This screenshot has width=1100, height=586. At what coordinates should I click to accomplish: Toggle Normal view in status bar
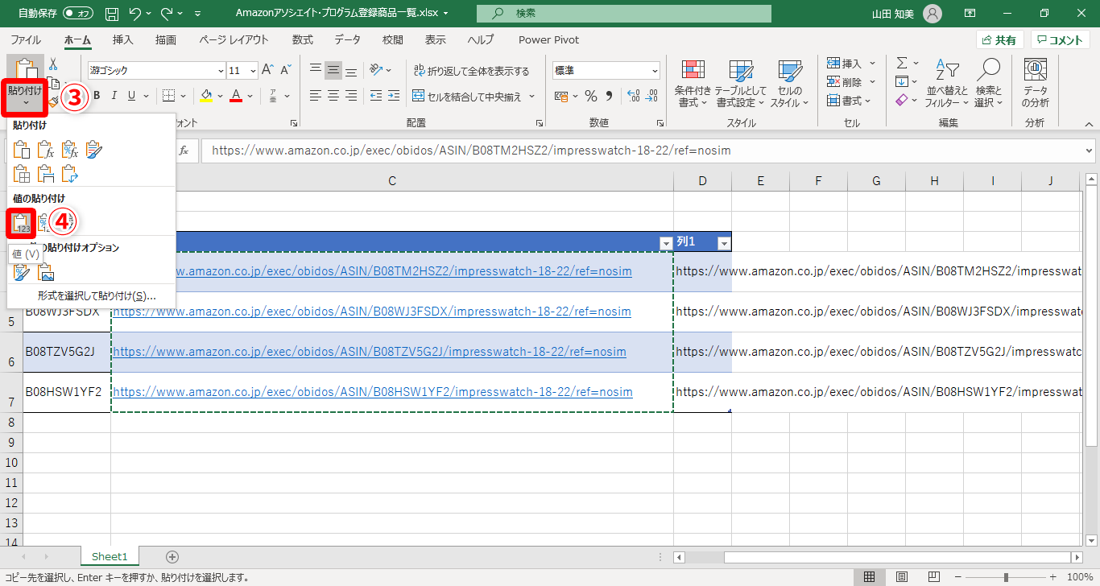[x=870, y=577]
